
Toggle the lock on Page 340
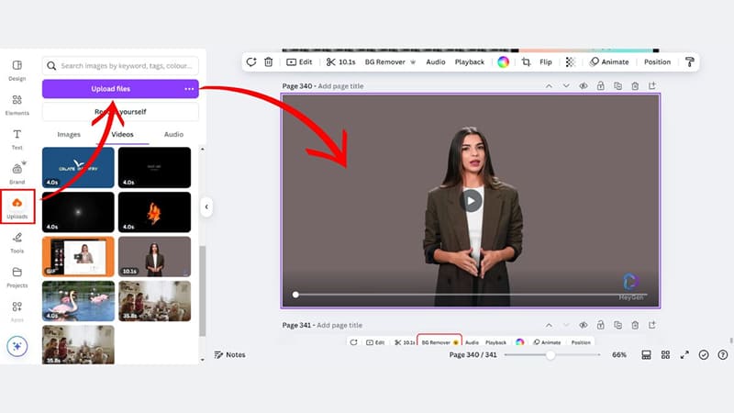tap(600, 85)
